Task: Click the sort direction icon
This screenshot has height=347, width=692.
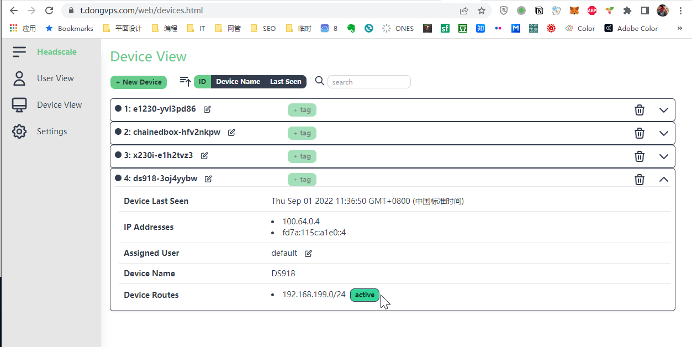Action: 186,82
